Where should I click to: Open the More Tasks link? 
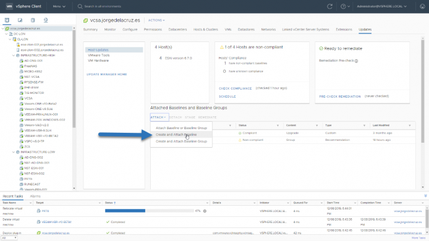point(418,238)
